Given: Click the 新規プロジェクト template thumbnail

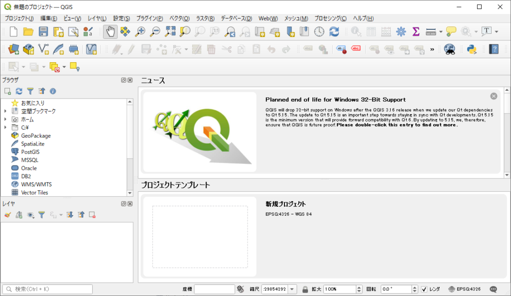Looking at the screenshot, I should point(200,237).
